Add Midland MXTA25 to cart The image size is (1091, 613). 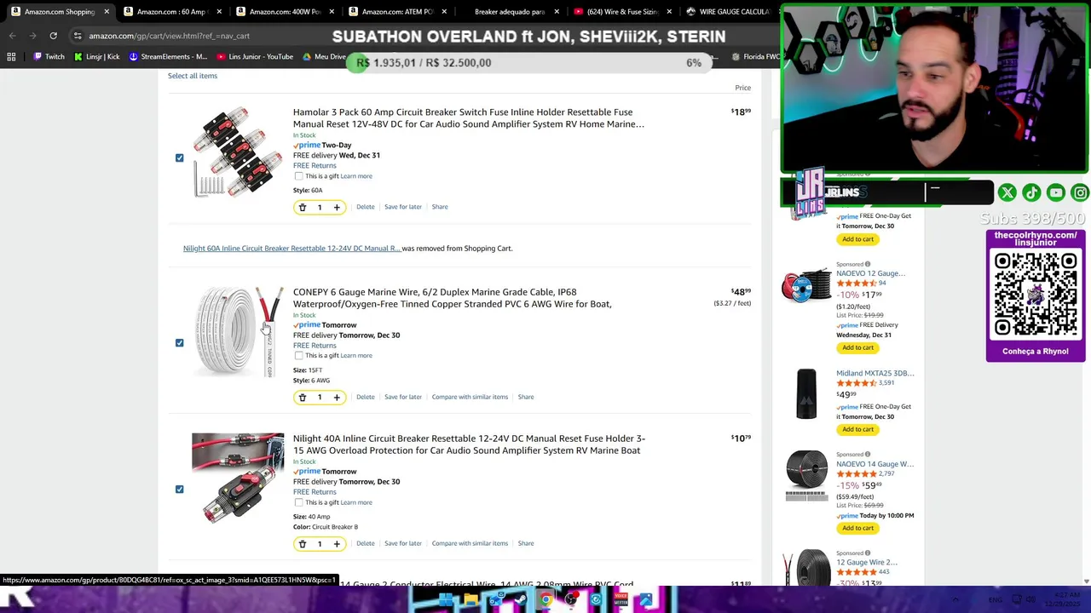click(858, 429)
